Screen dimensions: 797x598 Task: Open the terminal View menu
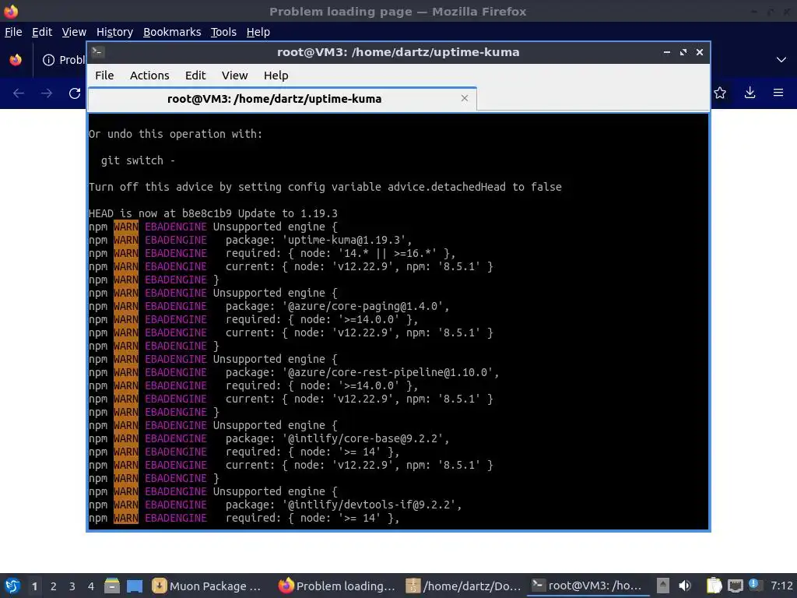click(234, 76)
